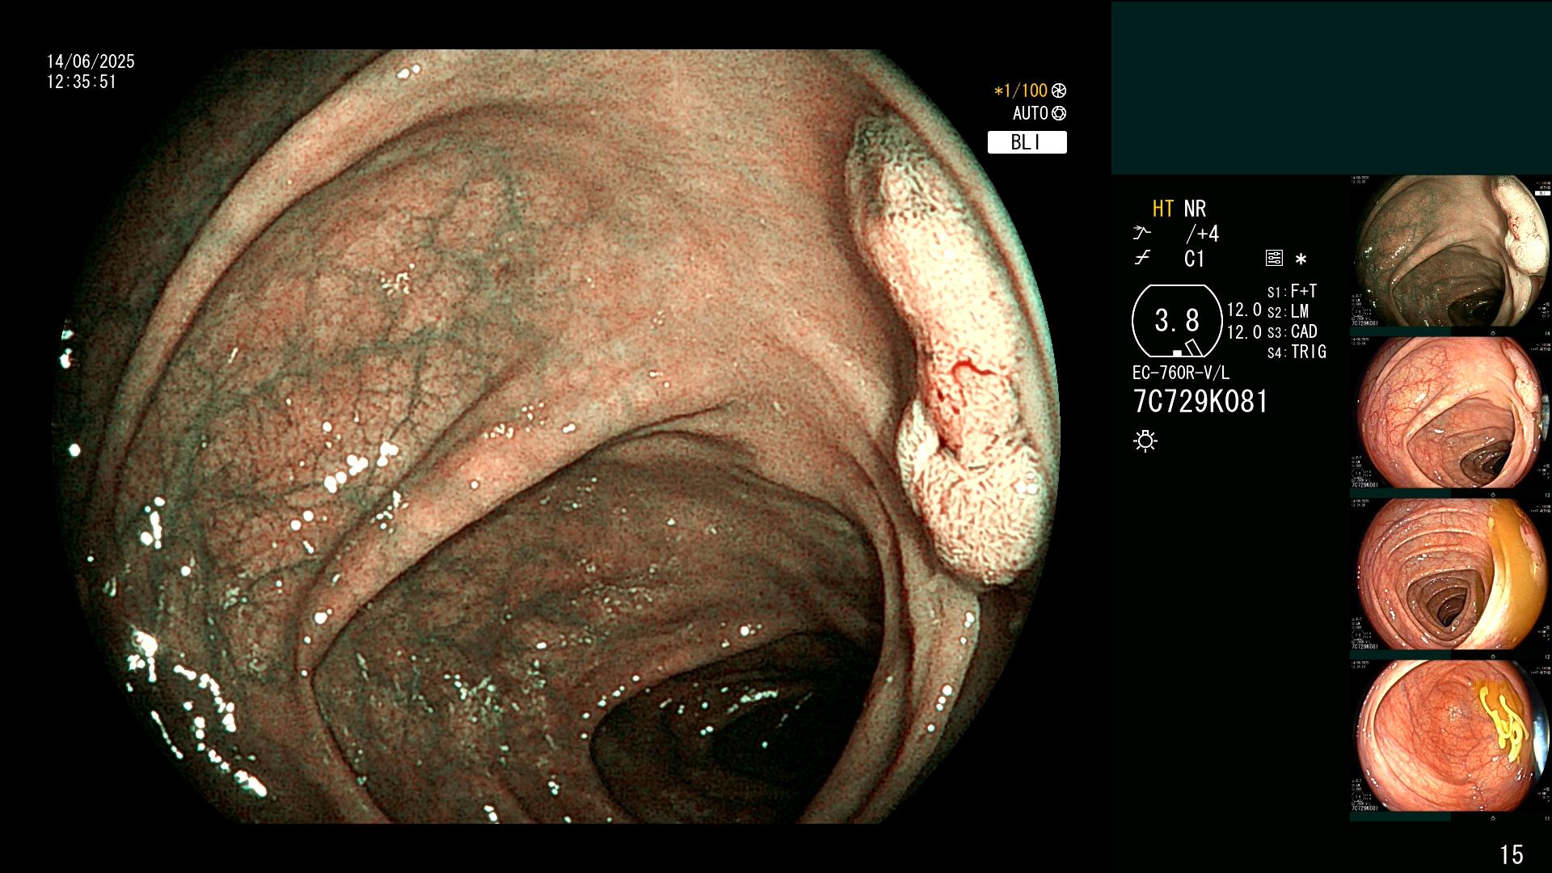Click the S1: F+T switch assignment
Image resolution: width=1552 pixels, height=873 pixels.
click(x=1292, y=291)
